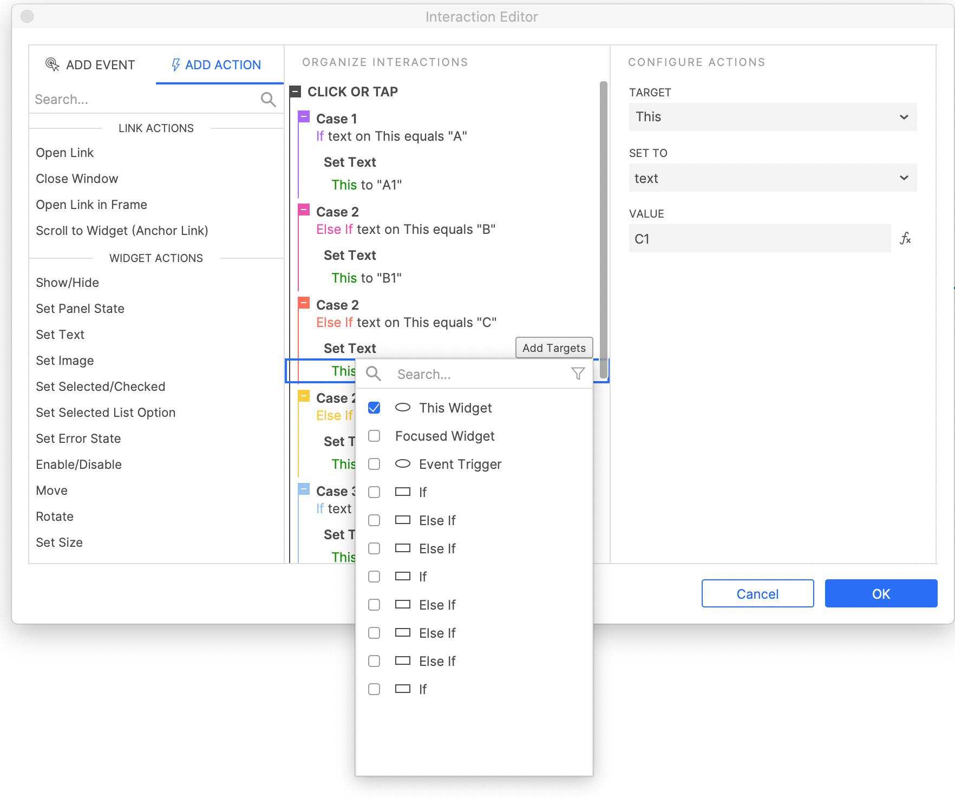Select the Add Action tab
This screenshot has width=955, height=798.
point(217,65)
